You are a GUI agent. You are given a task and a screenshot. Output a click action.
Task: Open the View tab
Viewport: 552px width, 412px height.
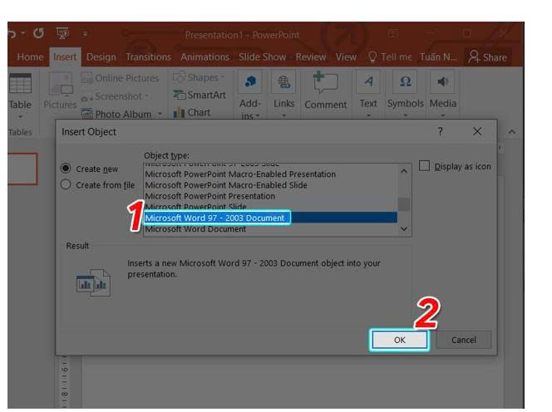pyautogui.click(x=346, y=57)
